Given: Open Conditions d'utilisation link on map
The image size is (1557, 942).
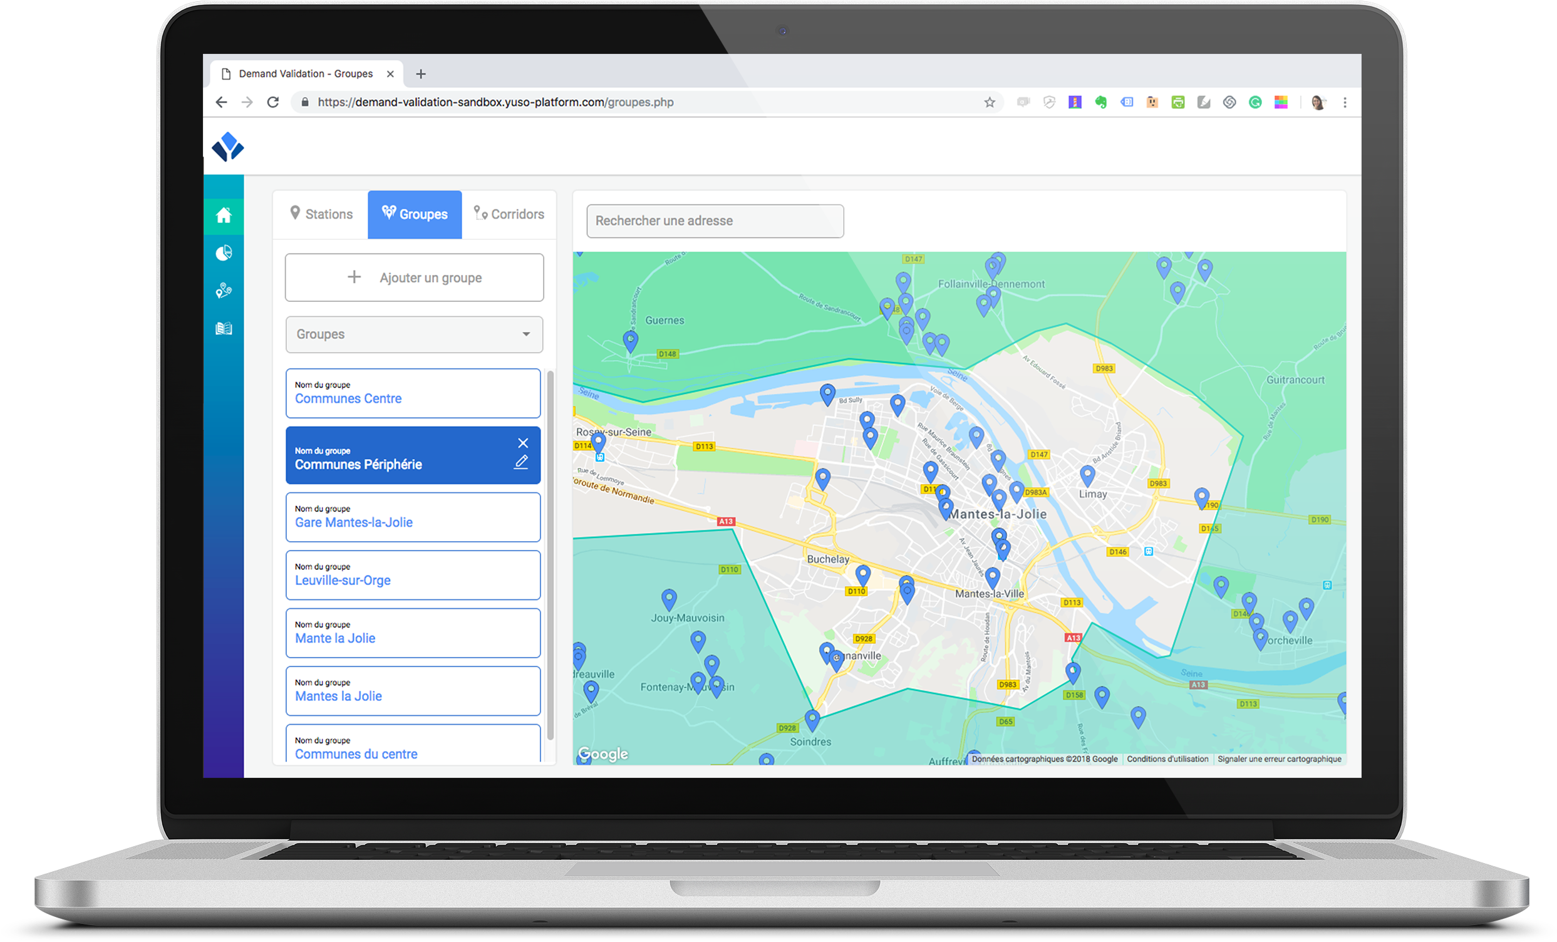Looking at the screenshot, I should (1167, 758).
